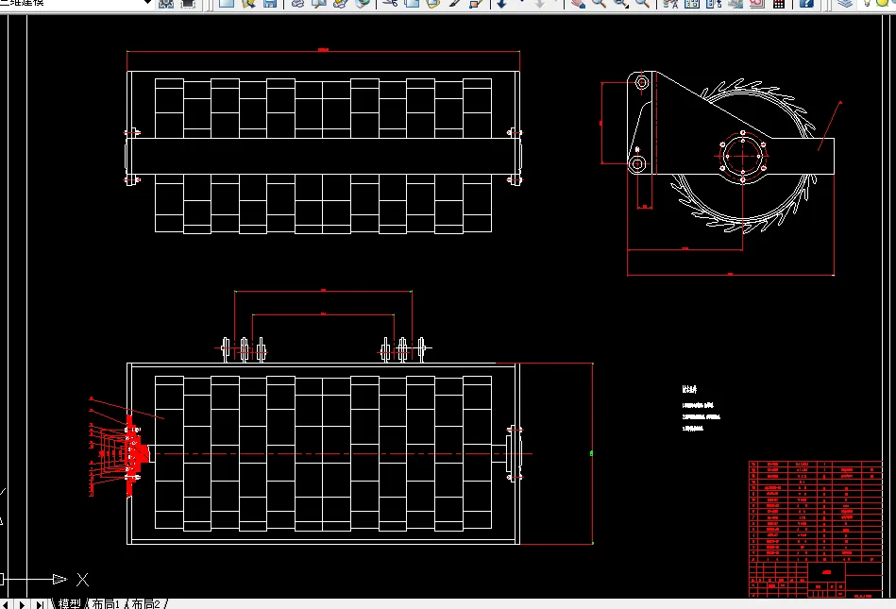The height and width of the screenshot is (609, 896).
Task: Open DesignCenter icon
Action: [692, 4]
